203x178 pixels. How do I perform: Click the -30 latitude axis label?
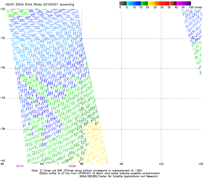click(2, 9)
